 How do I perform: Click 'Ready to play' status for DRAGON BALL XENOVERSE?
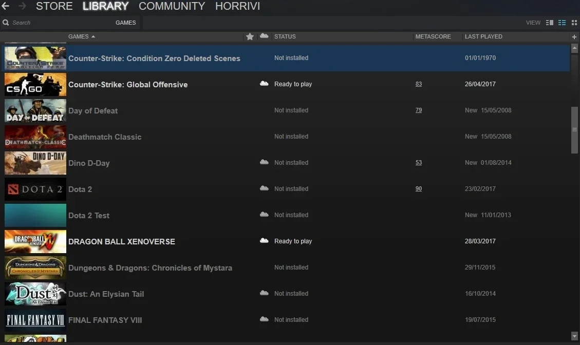[x=293, y=241]
